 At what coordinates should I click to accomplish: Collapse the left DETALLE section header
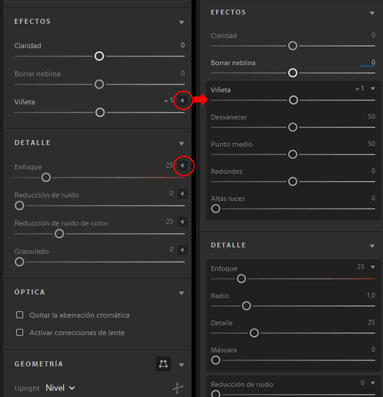[181, 144]
